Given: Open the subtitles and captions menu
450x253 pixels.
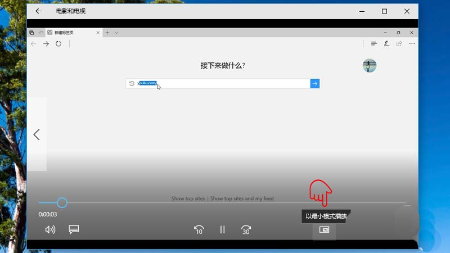Looking at the screenshot, I should [73, 229].
